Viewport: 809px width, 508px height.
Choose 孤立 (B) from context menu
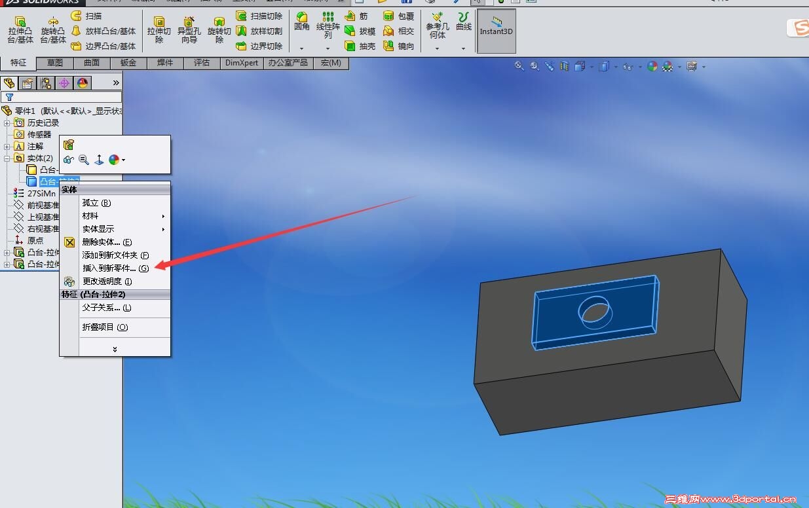click(x=96, y=203)
